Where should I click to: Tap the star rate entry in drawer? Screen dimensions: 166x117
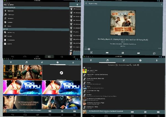point(36,44)
